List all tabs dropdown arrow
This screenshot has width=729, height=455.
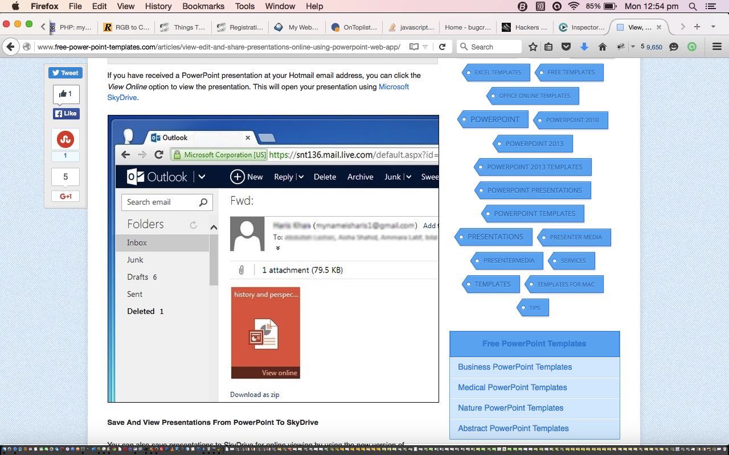(x=713, y=27)
